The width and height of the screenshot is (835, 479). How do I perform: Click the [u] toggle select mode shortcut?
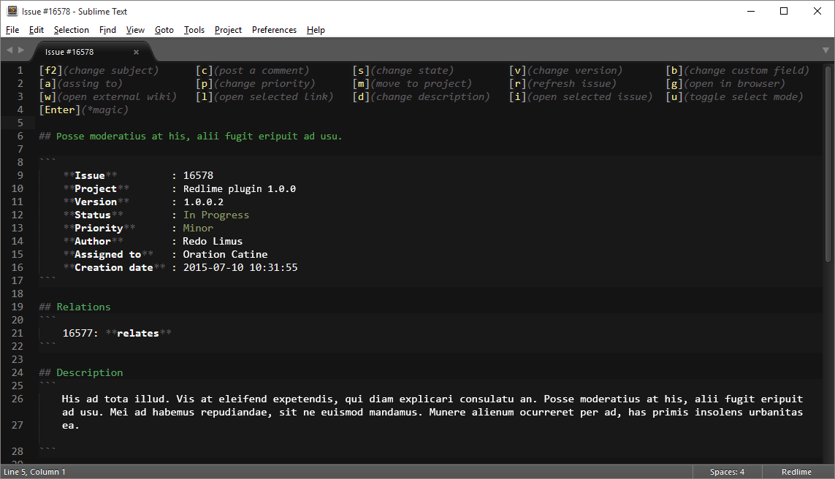pos(735,97)
